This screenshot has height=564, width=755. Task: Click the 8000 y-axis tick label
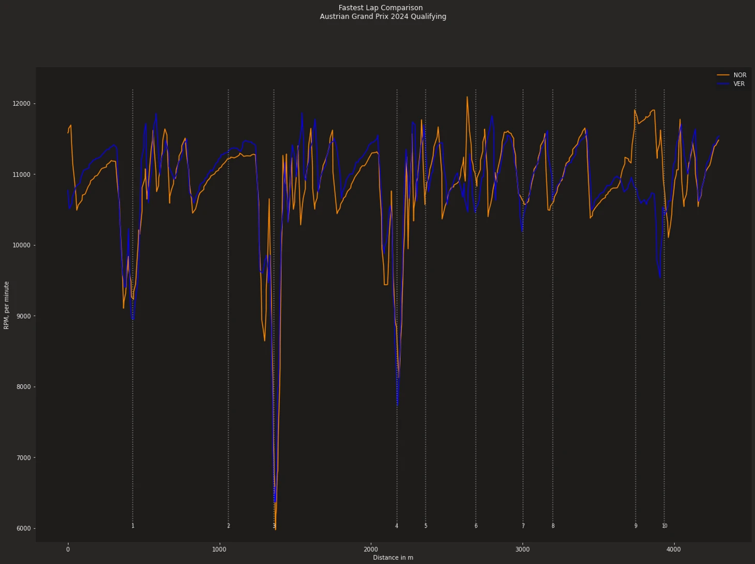coord(23,387)
